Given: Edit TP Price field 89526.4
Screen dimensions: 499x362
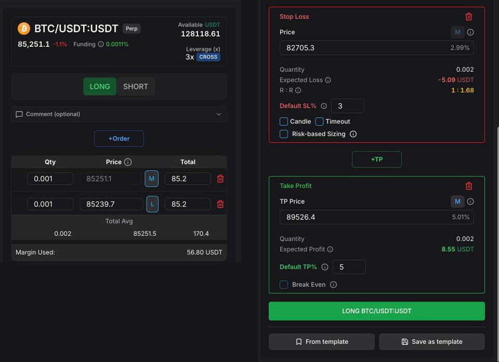Looking at the screenshot, I should (x=377, y=217).
